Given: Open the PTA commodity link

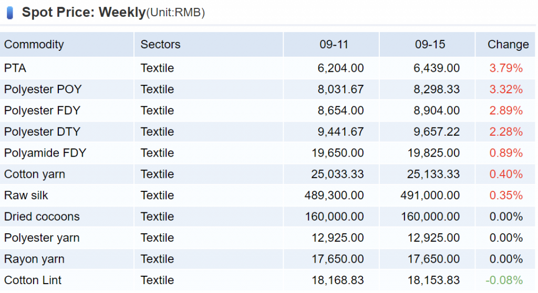Looking at the screenshot, I should (x=15, y=68).
